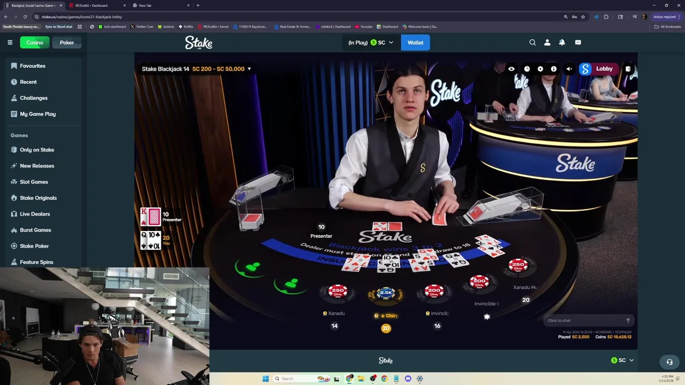The height and width of the screenshot is (385, 685).
Task: Send the chat message arrow
Action: (628, 320)
